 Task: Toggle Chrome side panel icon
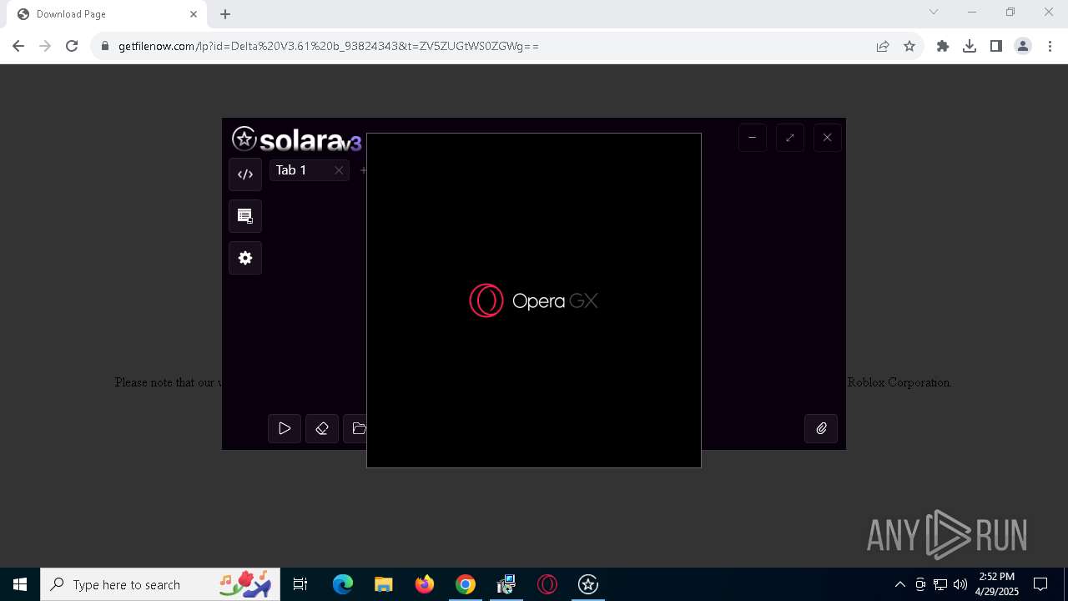[x=996, y=46]
